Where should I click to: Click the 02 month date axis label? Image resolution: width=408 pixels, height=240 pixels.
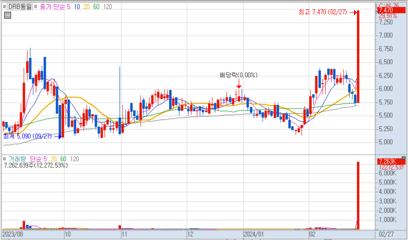(x=312, y=234)
